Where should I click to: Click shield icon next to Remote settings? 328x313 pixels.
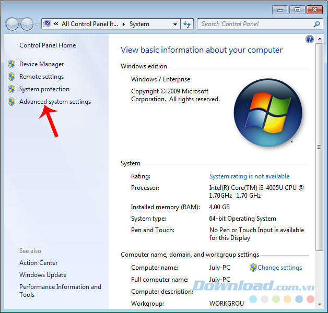tap(11, 77)
